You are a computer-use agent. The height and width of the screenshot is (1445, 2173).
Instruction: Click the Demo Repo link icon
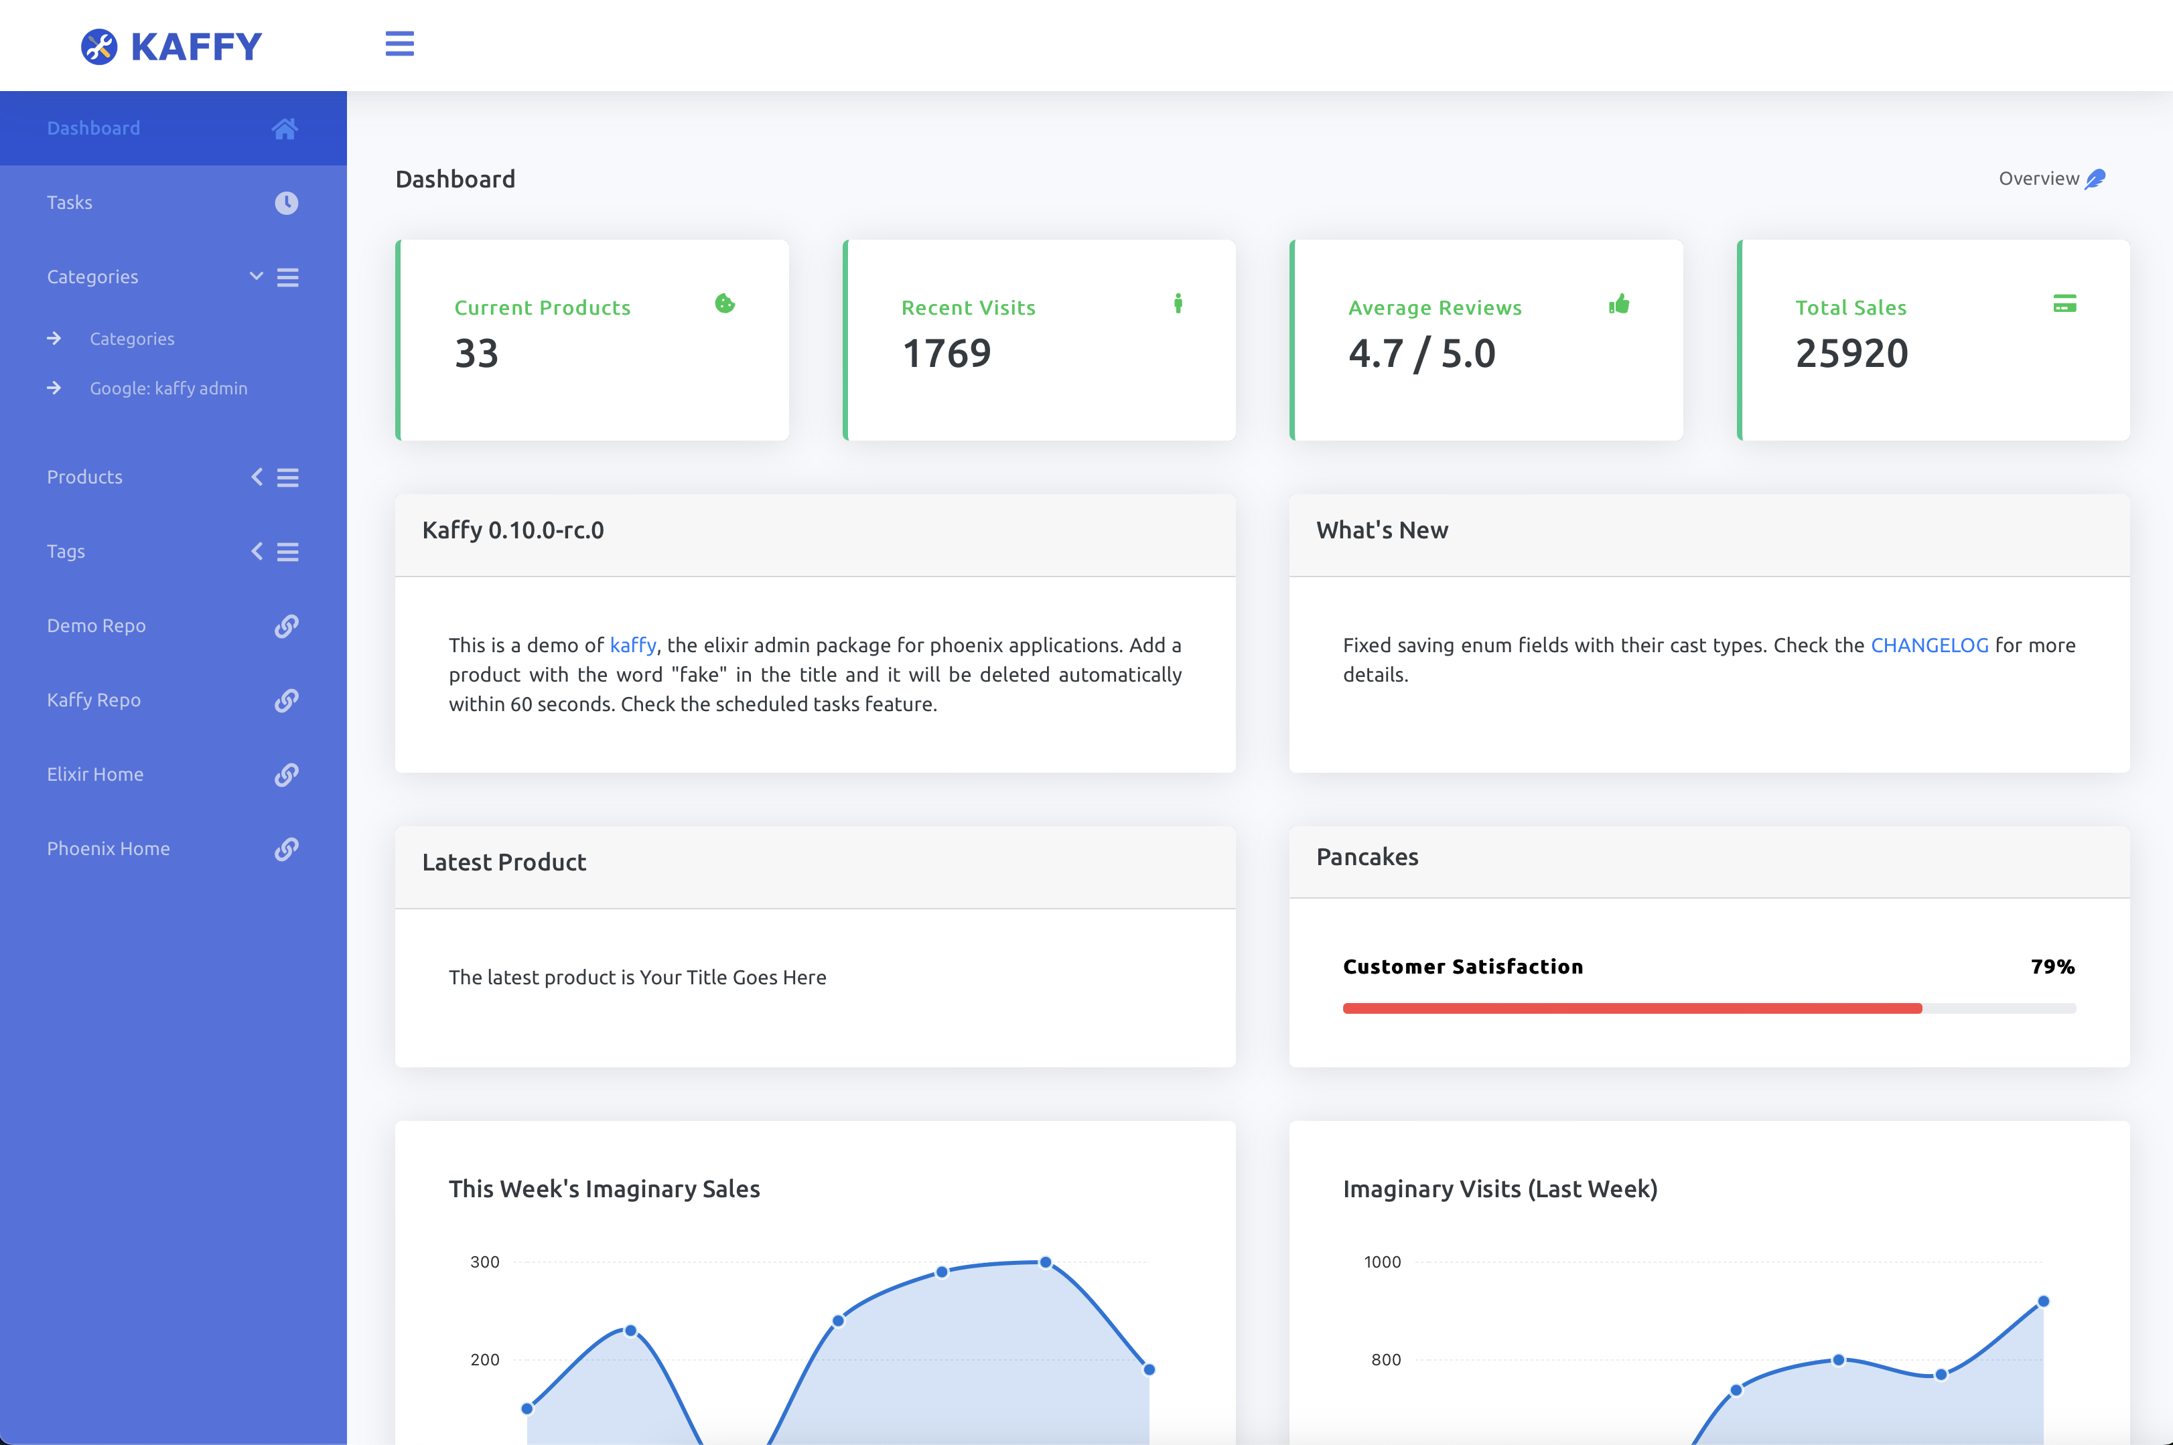(286, 625)
